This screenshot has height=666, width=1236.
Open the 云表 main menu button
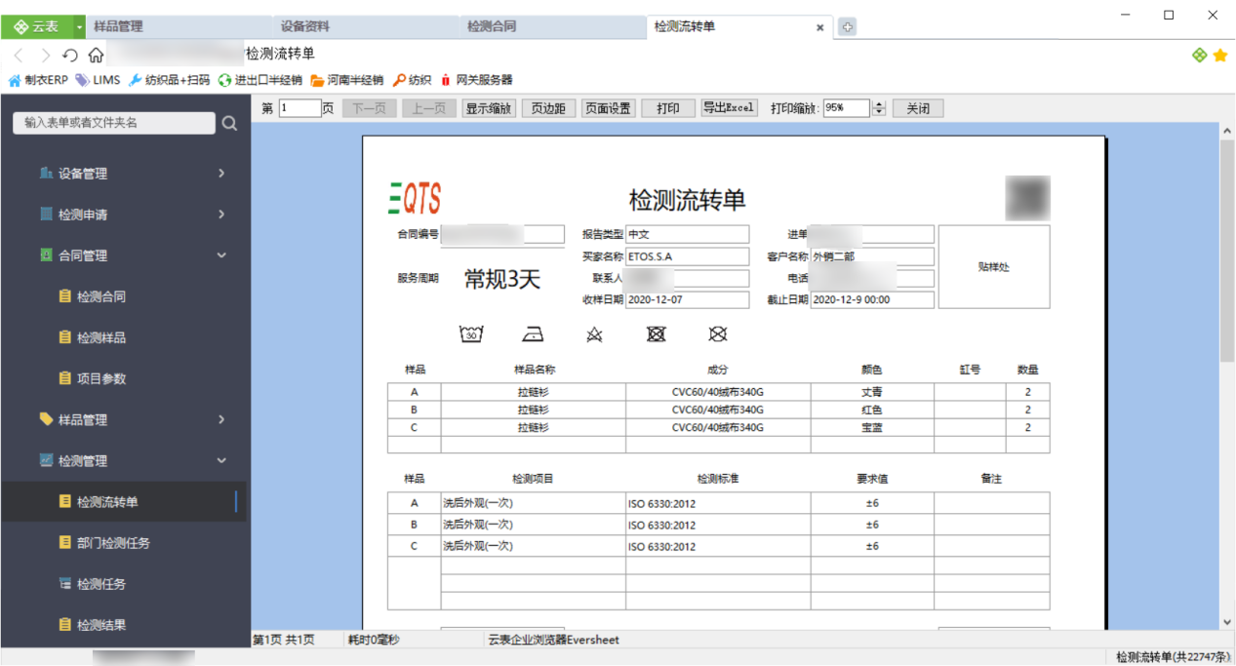point(37,27)
